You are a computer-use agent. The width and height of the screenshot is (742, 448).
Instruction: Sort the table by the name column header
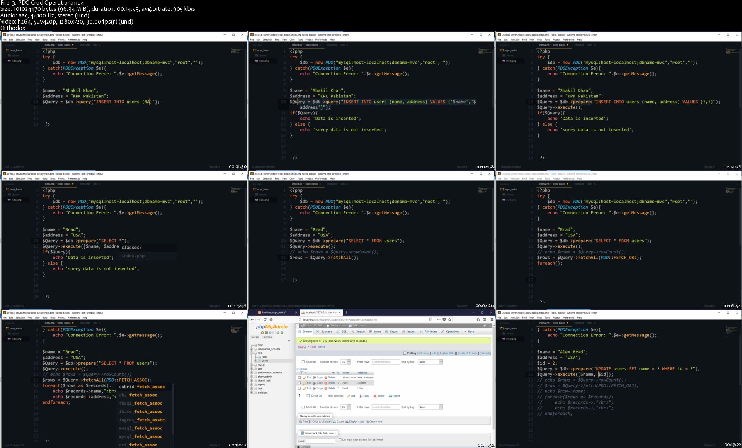[x=346, y=373]
